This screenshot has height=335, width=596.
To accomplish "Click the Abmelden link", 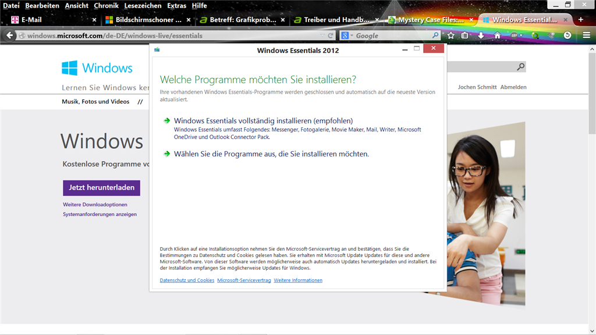I will [513, 87].
